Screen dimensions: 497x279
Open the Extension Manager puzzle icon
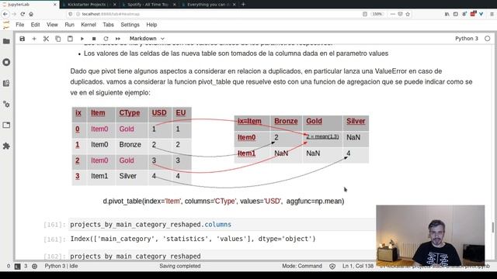pos(6,146)
